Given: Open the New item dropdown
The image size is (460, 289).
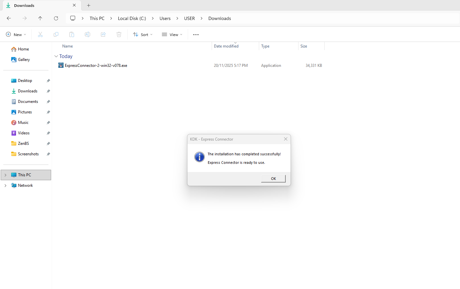Looking at the screenshot, I should (16, 34).
